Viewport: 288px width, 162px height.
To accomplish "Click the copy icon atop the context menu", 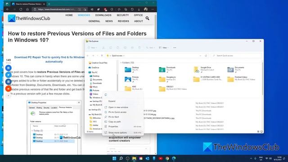I will (106, 94).
